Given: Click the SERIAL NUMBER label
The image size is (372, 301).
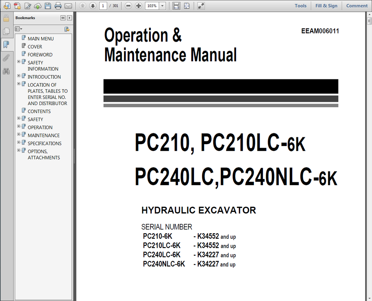Looking at the screenshot, I should (x=166, y=227).
